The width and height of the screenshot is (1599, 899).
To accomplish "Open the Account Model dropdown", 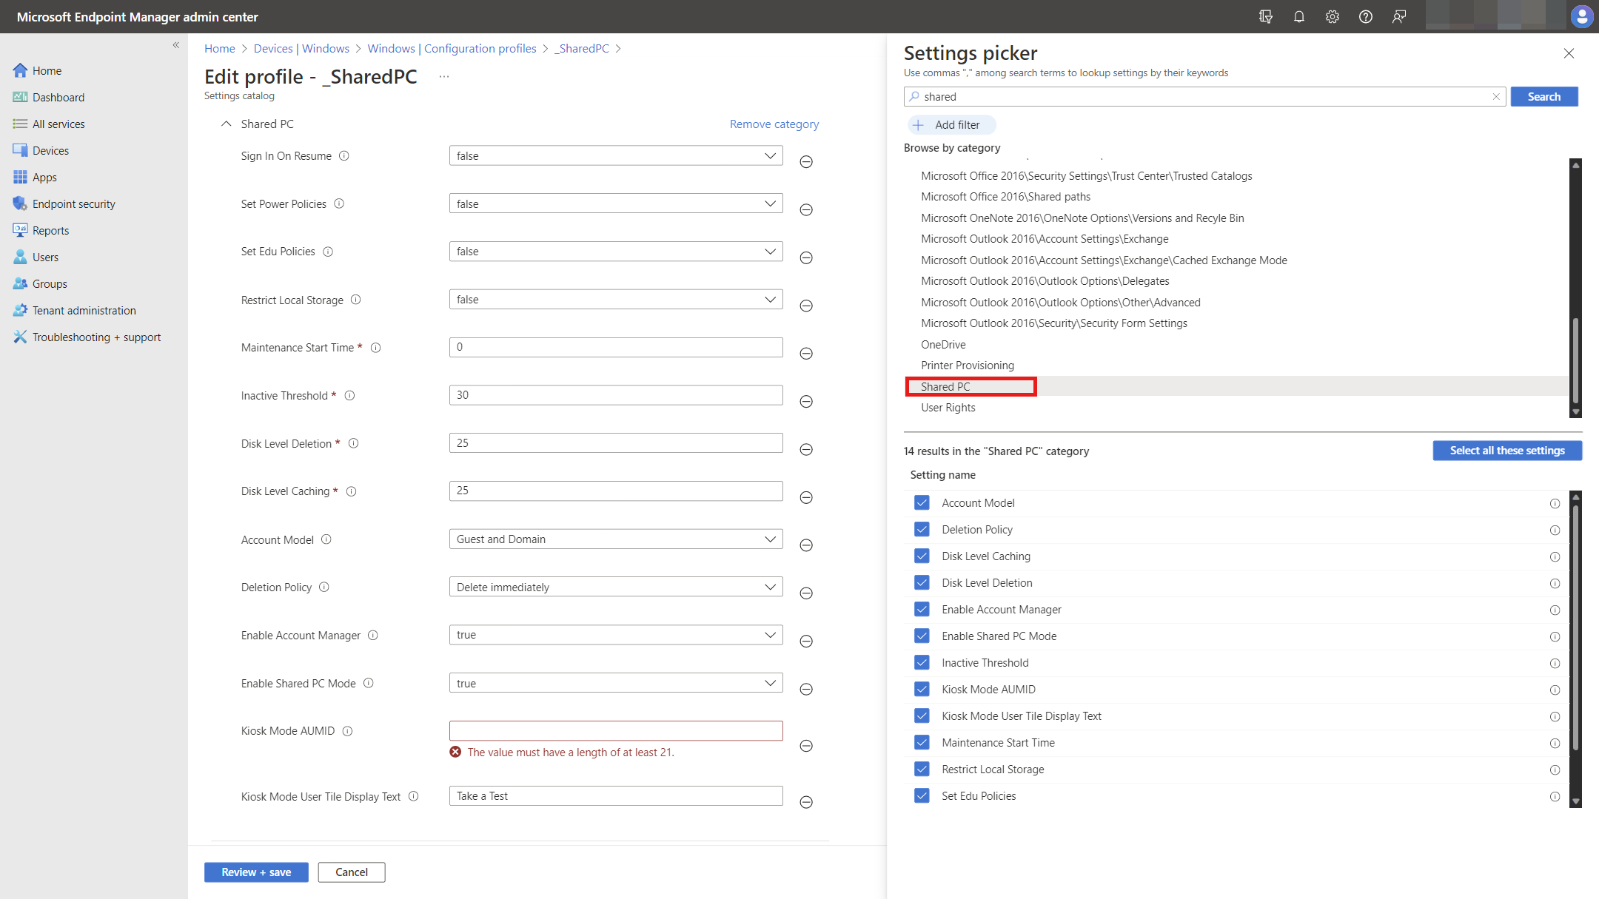I will [x=615, y=539].
